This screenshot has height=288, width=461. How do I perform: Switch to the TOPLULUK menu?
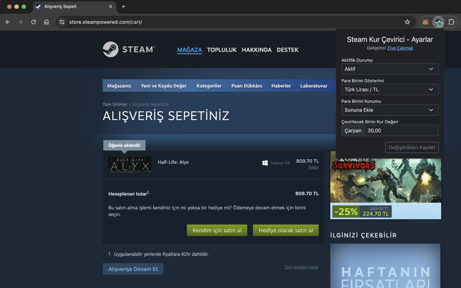pos(222,50)
